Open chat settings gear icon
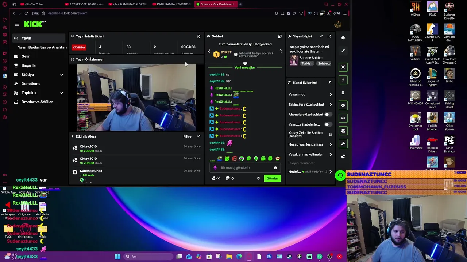This screenshot has width=467, height=262. [x=258, y=178]
